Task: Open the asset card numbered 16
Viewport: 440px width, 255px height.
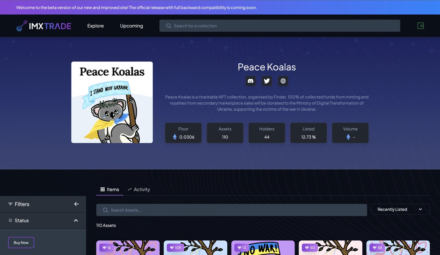Action: [128, 248]
